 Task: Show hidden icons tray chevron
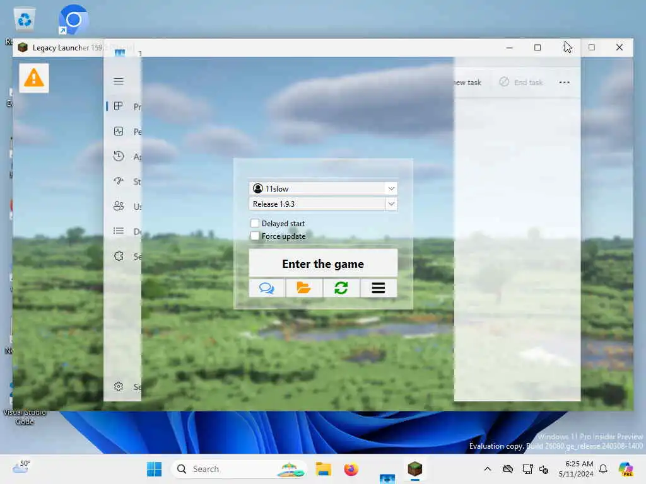pyautogui.click(x=488, y=469)
